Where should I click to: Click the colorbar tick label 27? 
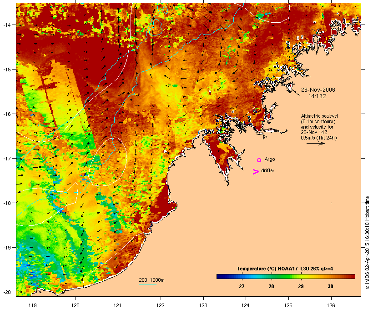(x=242, y=286)
